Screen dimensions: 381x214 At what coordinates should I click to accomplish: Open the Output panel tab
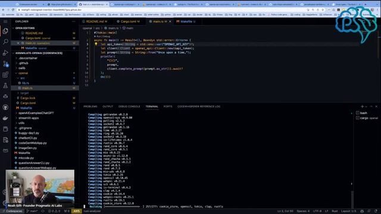pos(108,106)
